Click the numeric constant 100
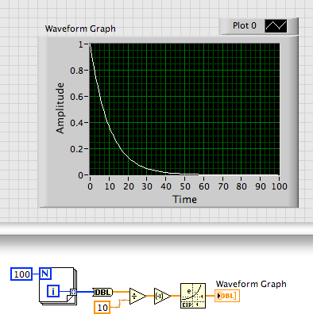 point(21,274)
